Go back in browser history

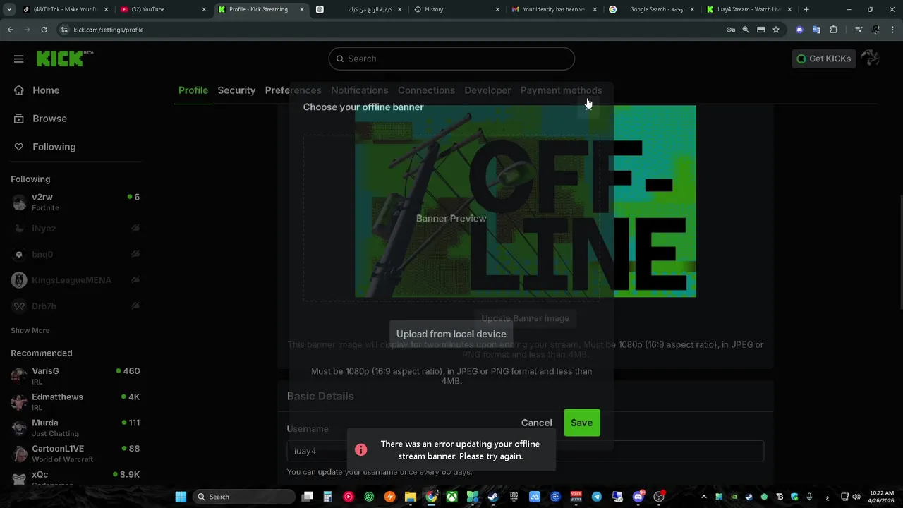coord(11,30)
